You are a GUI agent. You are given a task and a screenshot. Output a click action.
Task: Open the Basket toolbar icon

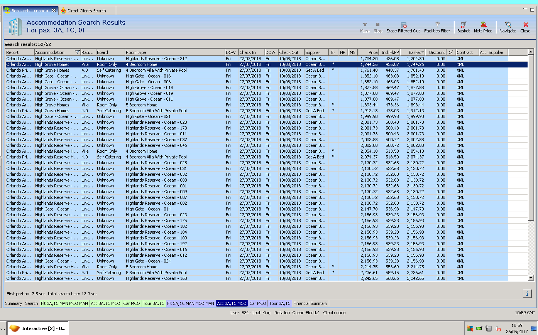[x=463, y=27]
